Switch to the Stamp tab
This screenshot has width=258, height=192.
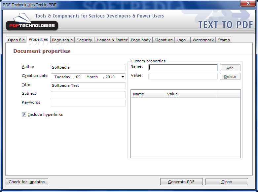tap(224, 40)
